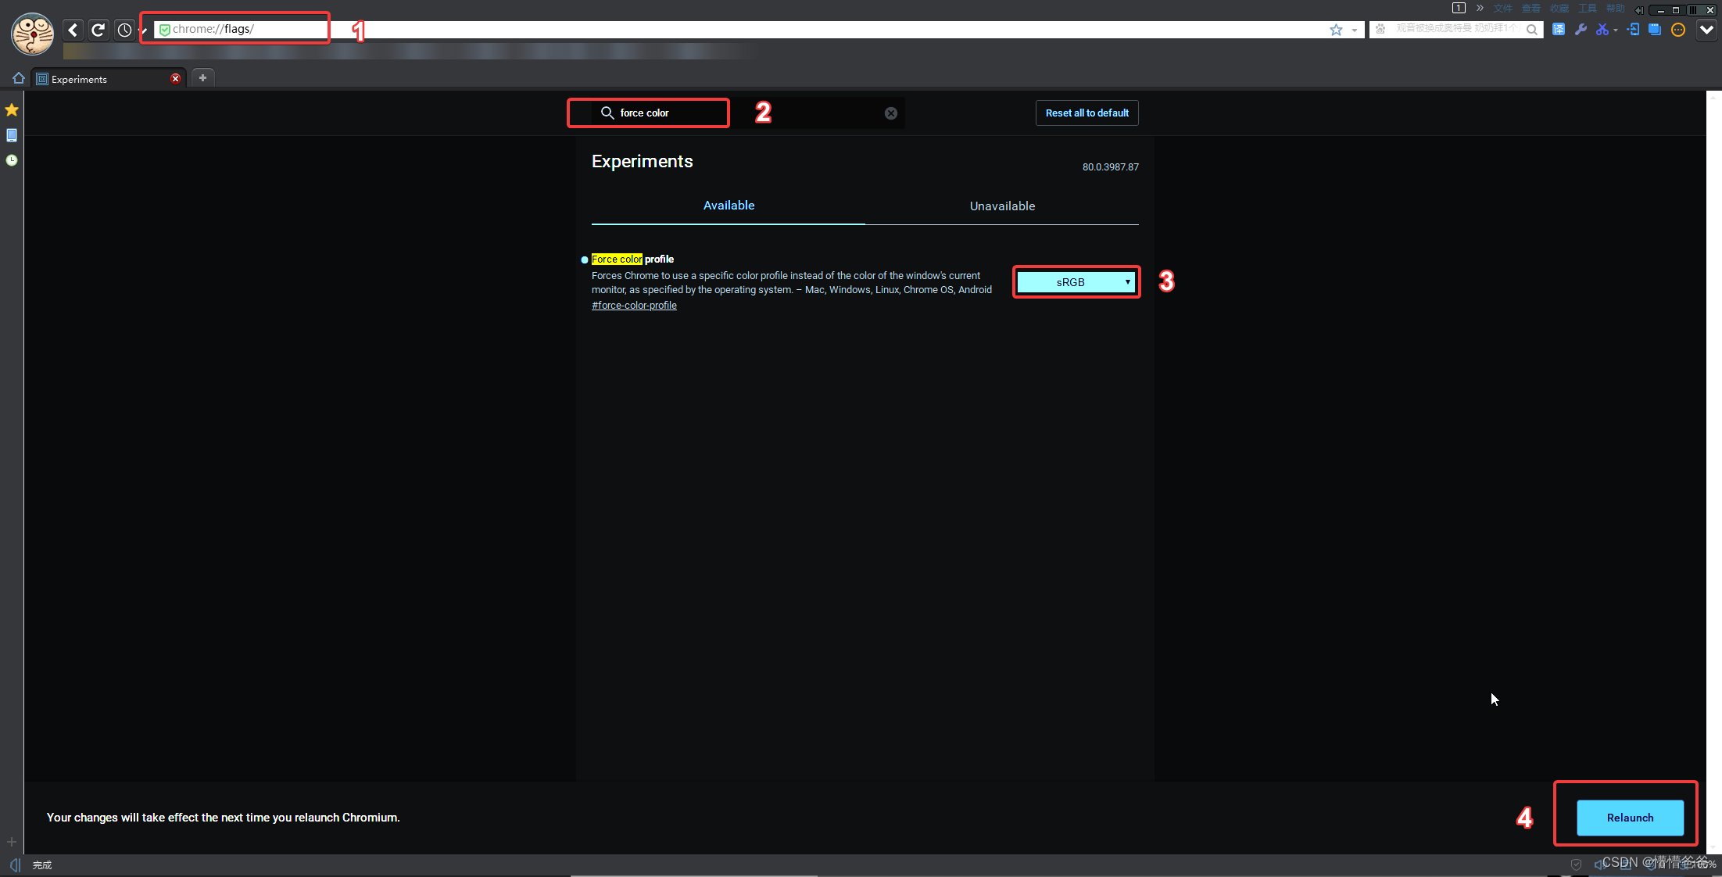
Task: Click the reload page button
Action: [98, 30]
